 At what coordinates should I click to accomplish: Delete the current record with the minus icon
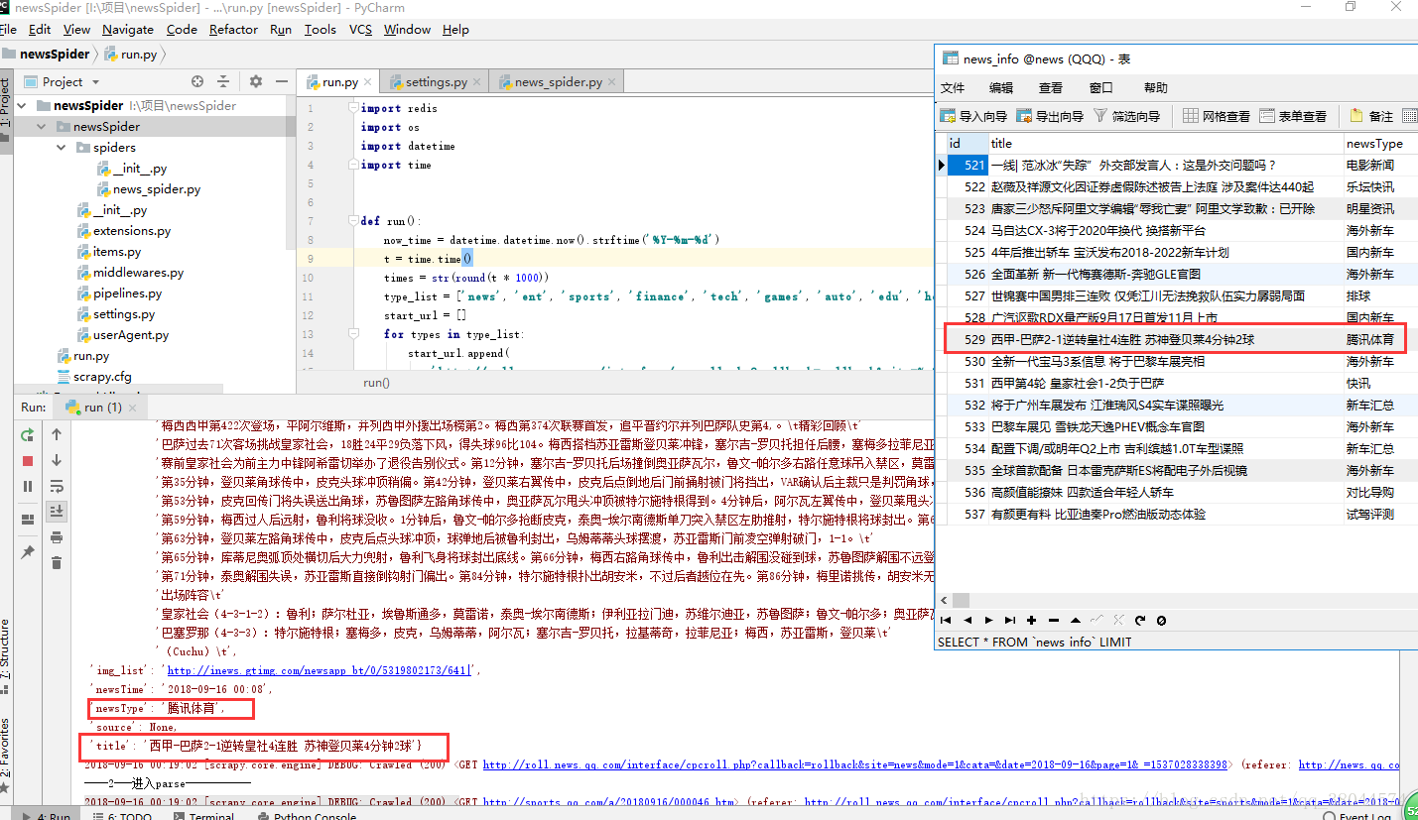pyautogui.click(x=1053, y=620)
